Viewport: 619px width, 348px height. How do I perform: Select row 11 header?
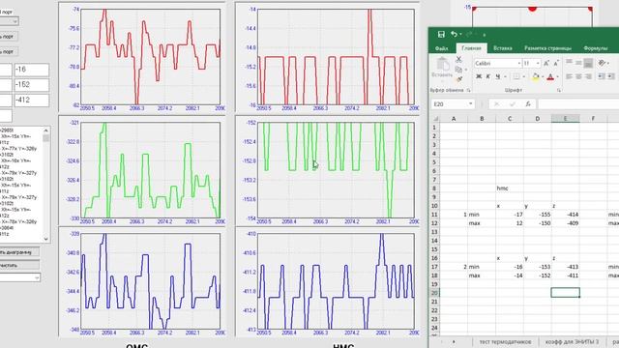pos(434,215)
